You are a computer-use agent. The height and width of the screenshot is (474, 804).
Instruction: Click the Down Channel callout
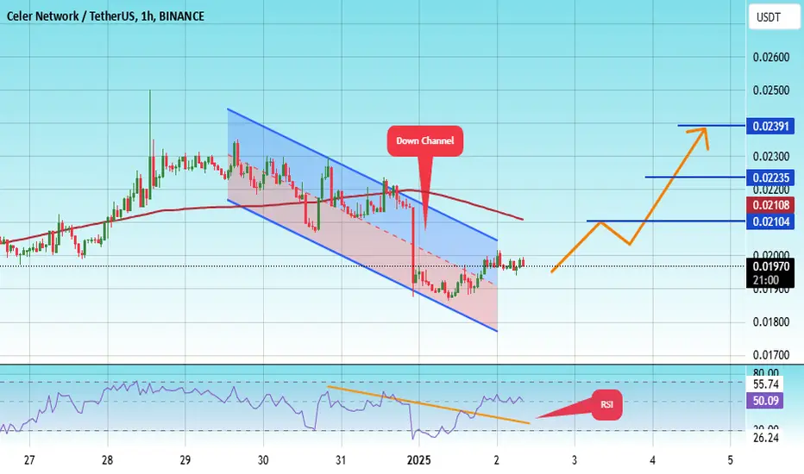(x=425, y=141)
